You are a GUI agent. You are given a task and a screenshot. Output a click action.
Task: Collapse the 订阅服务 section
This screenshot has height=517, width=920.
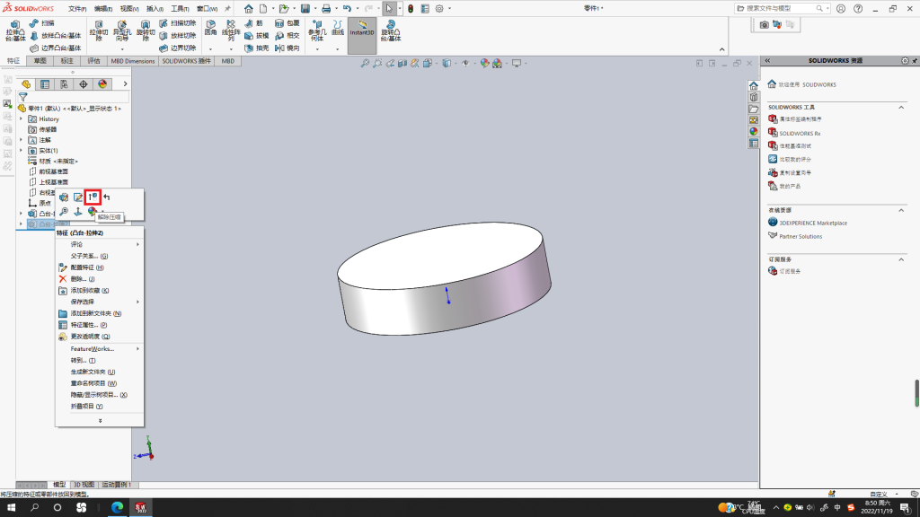[x=901, y=259]
